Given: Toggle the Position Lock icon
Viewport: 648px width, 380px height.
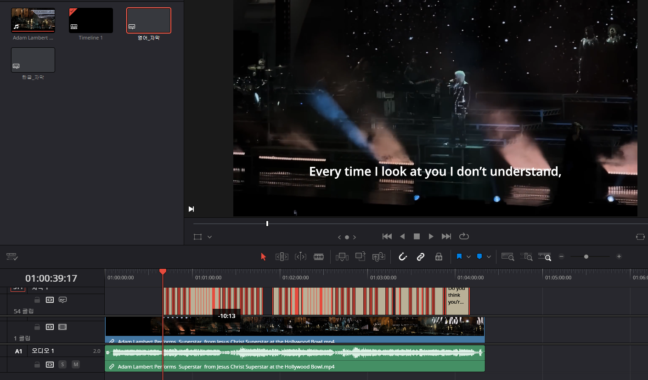Looking at the screenshot, I should (x=439, y=257).
